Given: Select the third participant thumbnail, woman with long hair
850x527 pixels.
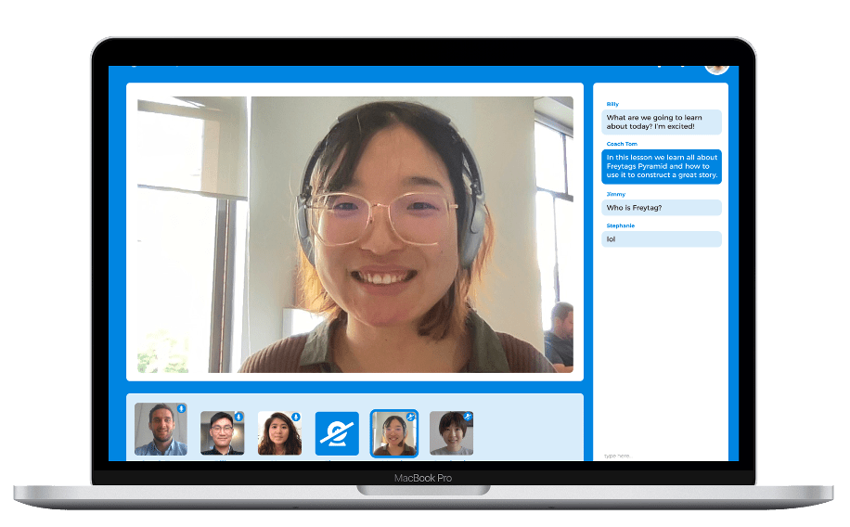Looking at the screenshot, I should (x=279, y=432).
